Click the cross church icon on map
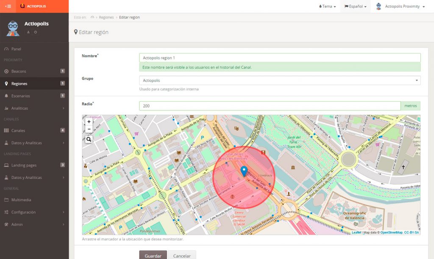 tap(403, 167)
